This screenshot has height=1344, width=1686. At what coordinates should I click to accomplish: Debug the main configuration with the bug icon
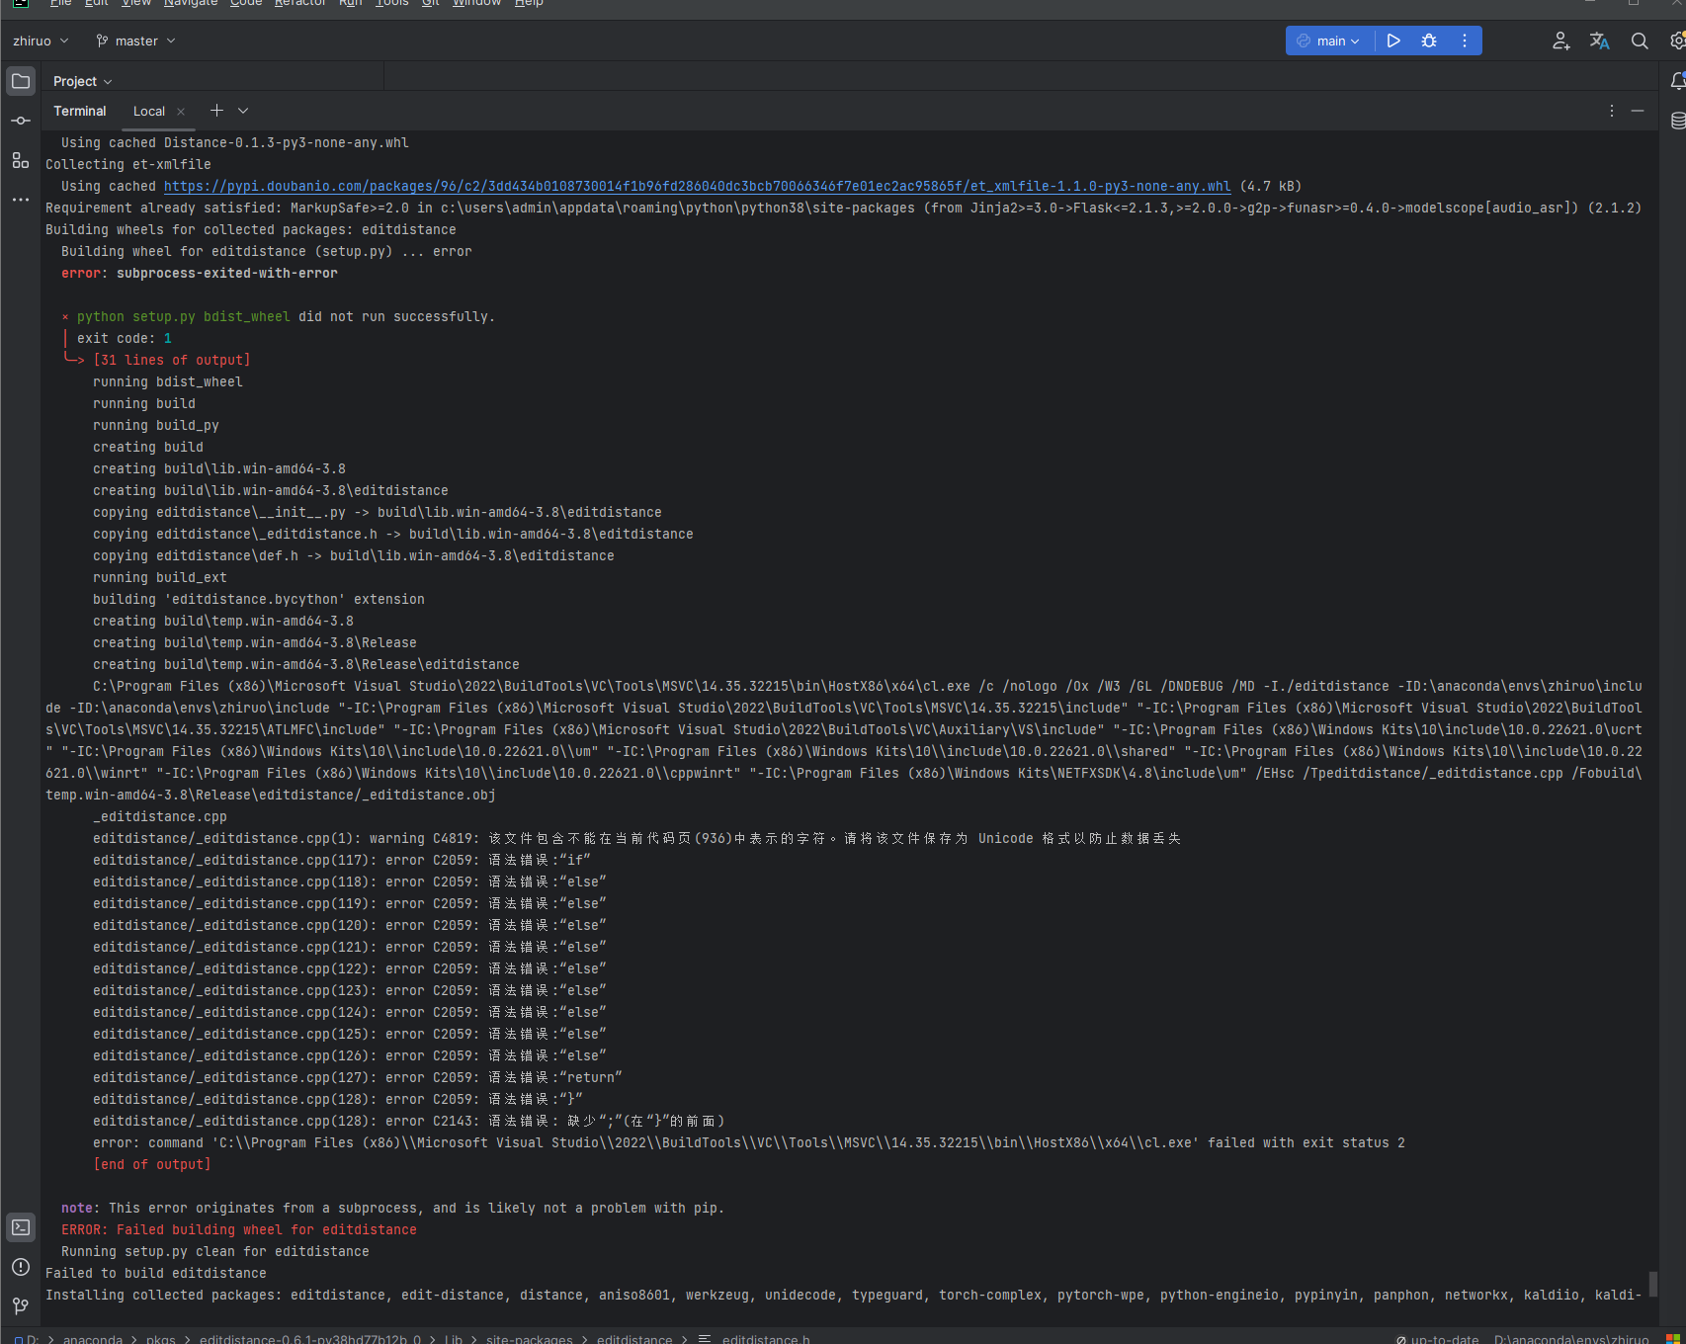point(1428,41)
